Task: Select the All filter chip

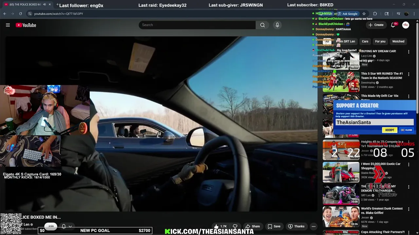Action: [x=327, y=41]
